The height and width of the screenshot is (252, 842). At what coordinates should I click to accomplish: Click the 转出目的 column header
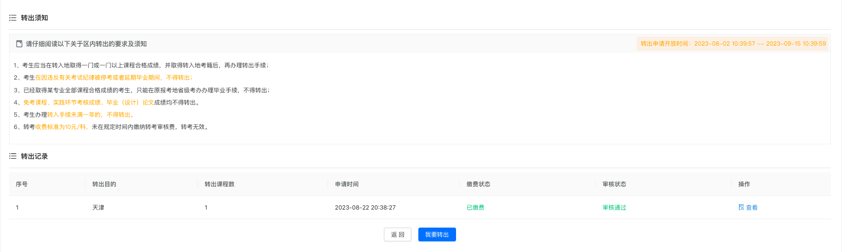pyautogui.click(x=104, y=184)
